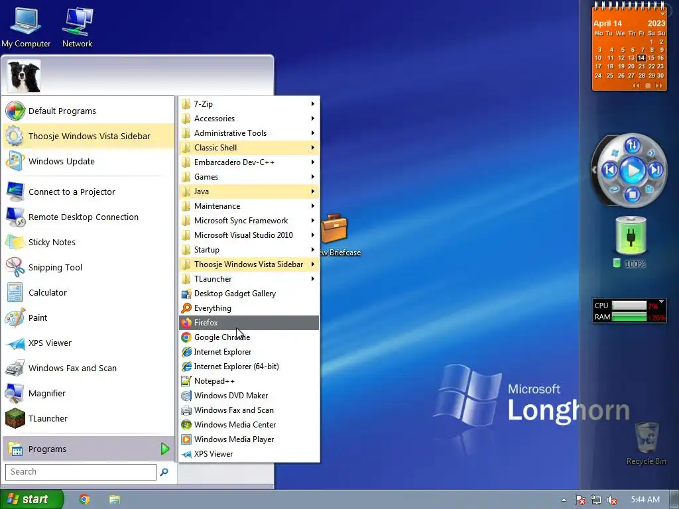Image resolution: width=679 pixels, height=509 pixels.
Task: Open Google Chrome from the Programs menu
Action: (249, 337)
